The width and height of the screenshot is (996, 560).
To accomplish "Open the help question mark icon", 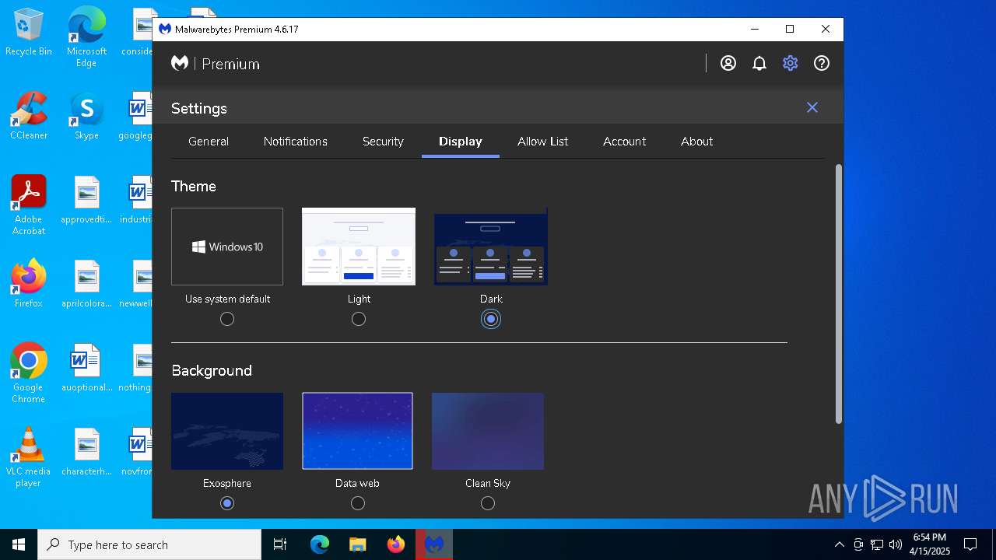I will click(822, 64).
